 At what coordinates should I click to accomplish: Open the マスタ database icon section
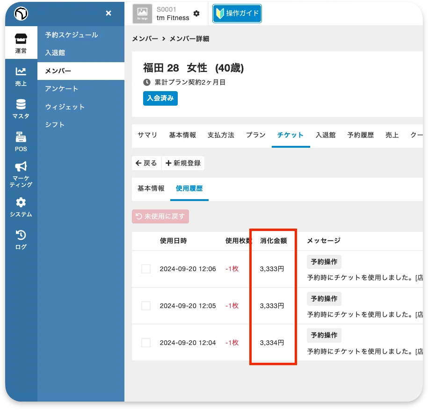pyautogui.click(x=21, y=109)
